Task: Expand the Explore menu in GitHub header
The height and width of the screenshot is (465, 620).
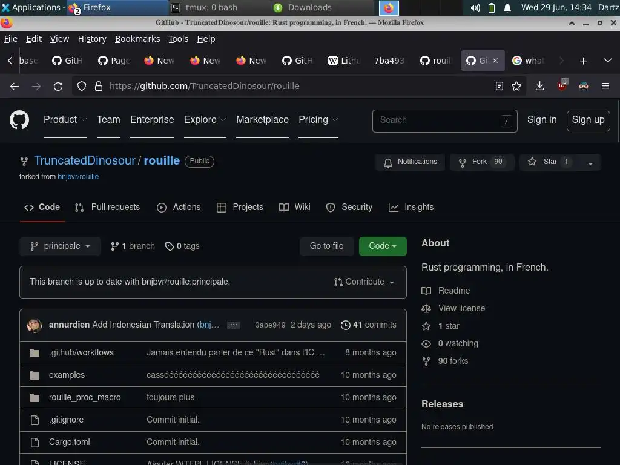Action: point(205,120)
